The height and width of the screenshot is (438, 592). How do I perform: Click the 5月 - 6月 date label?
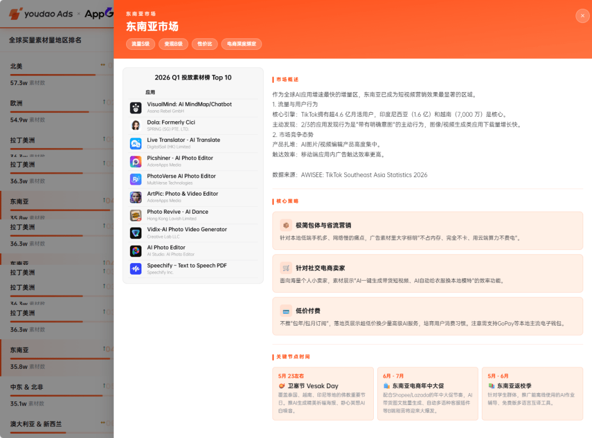[x=498, y=376]
